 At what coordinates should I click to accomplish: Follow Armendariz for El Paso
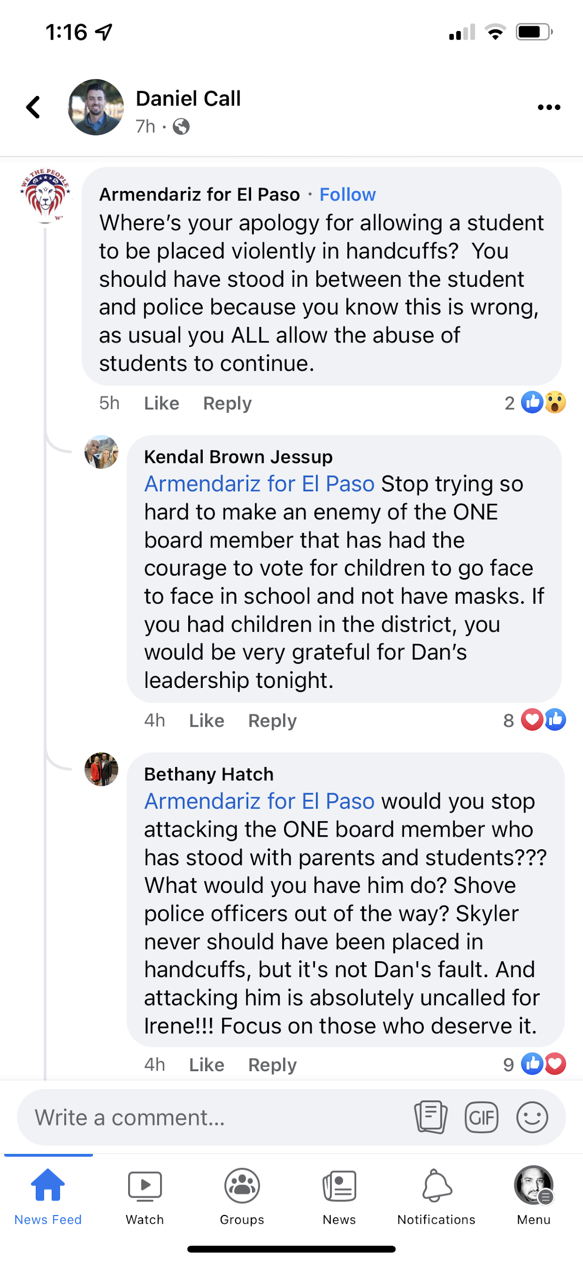click(x=347, y=195)
